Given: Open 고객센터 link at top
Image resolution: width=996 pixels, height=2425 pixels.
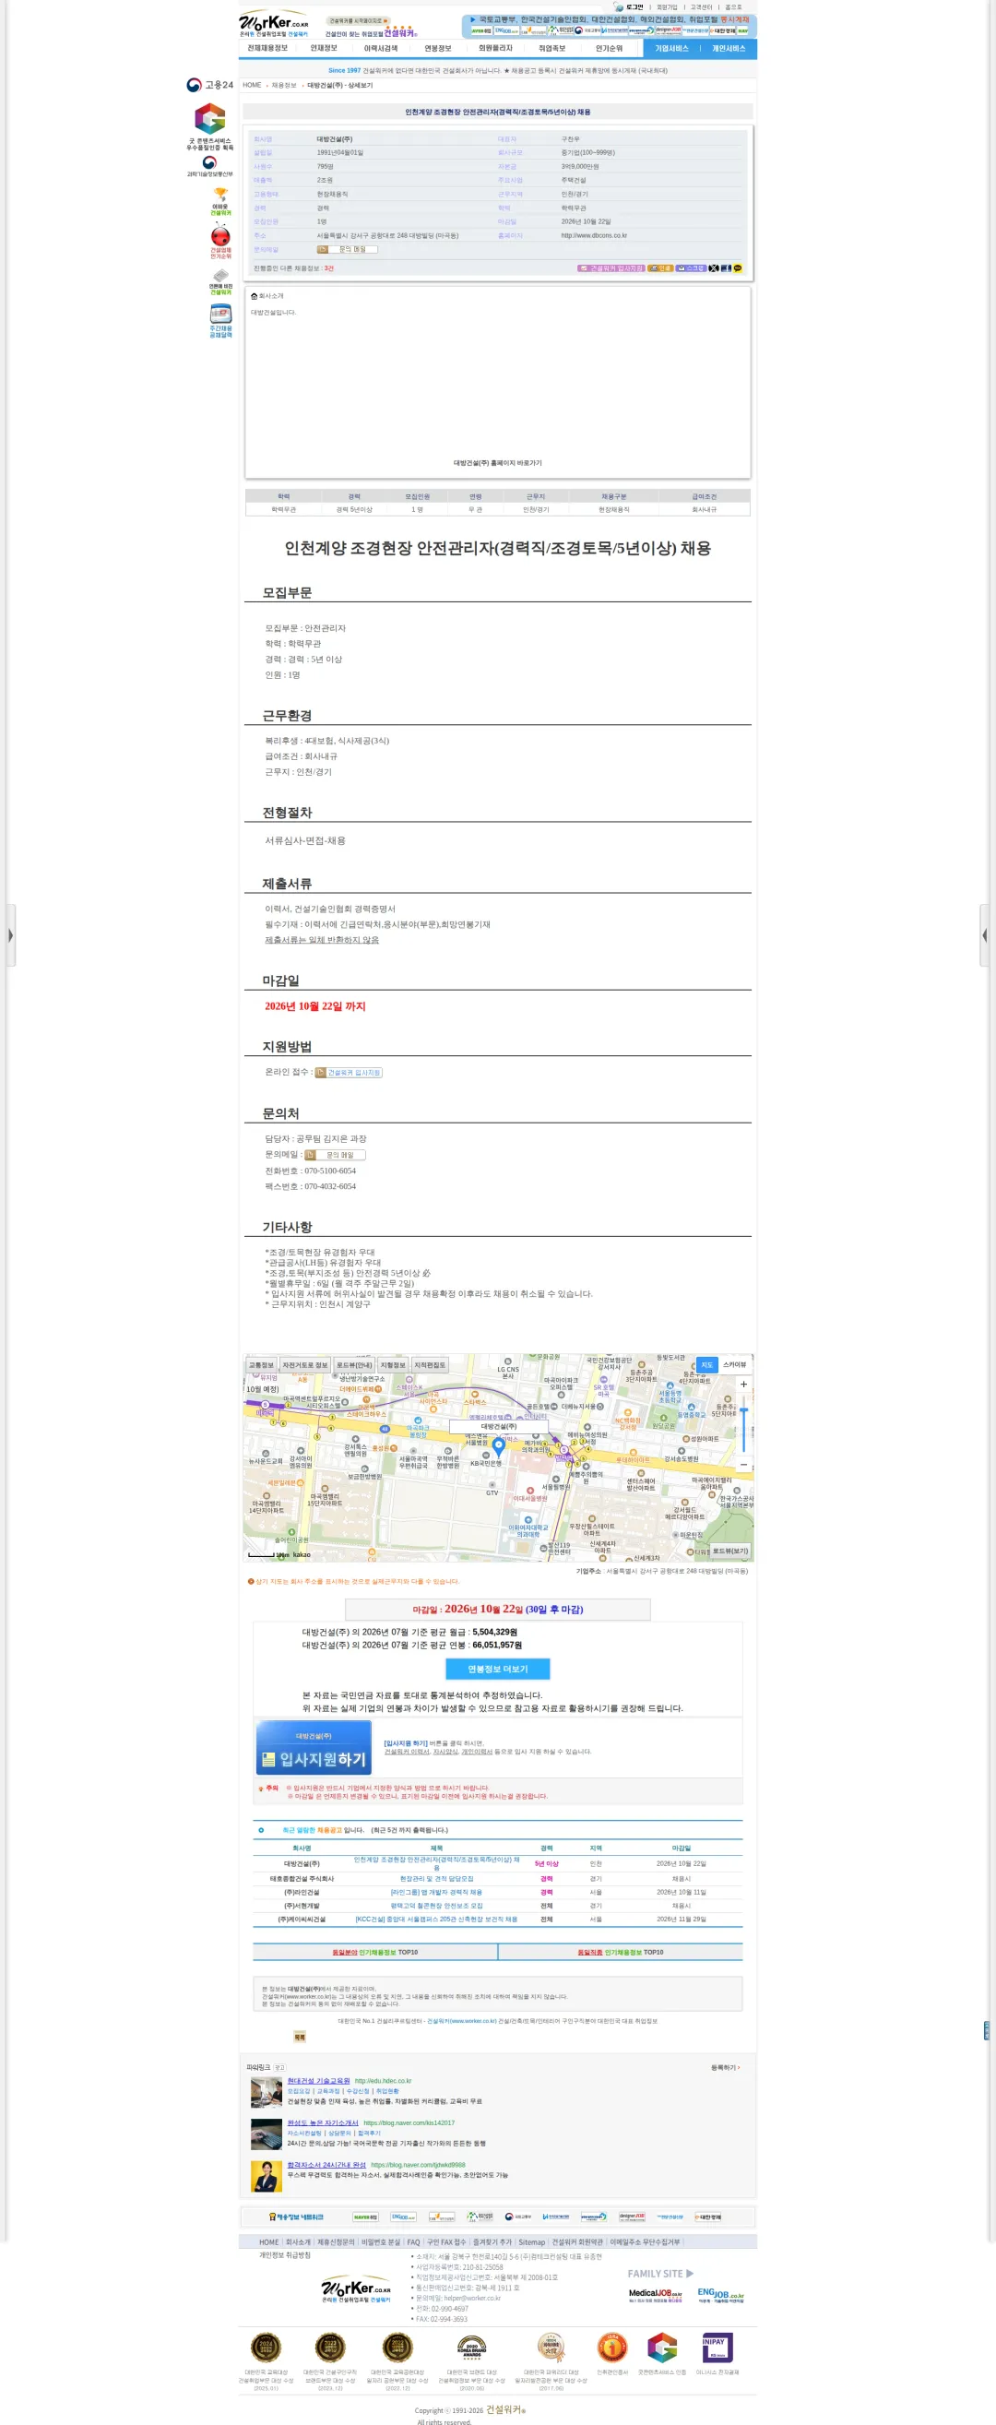Looking at the screenshot, I should point(701,6).
